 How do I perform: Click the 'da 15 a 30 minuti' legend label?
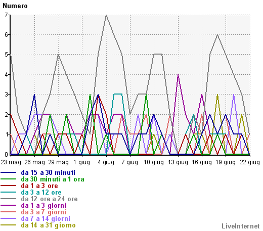[48, 172]
